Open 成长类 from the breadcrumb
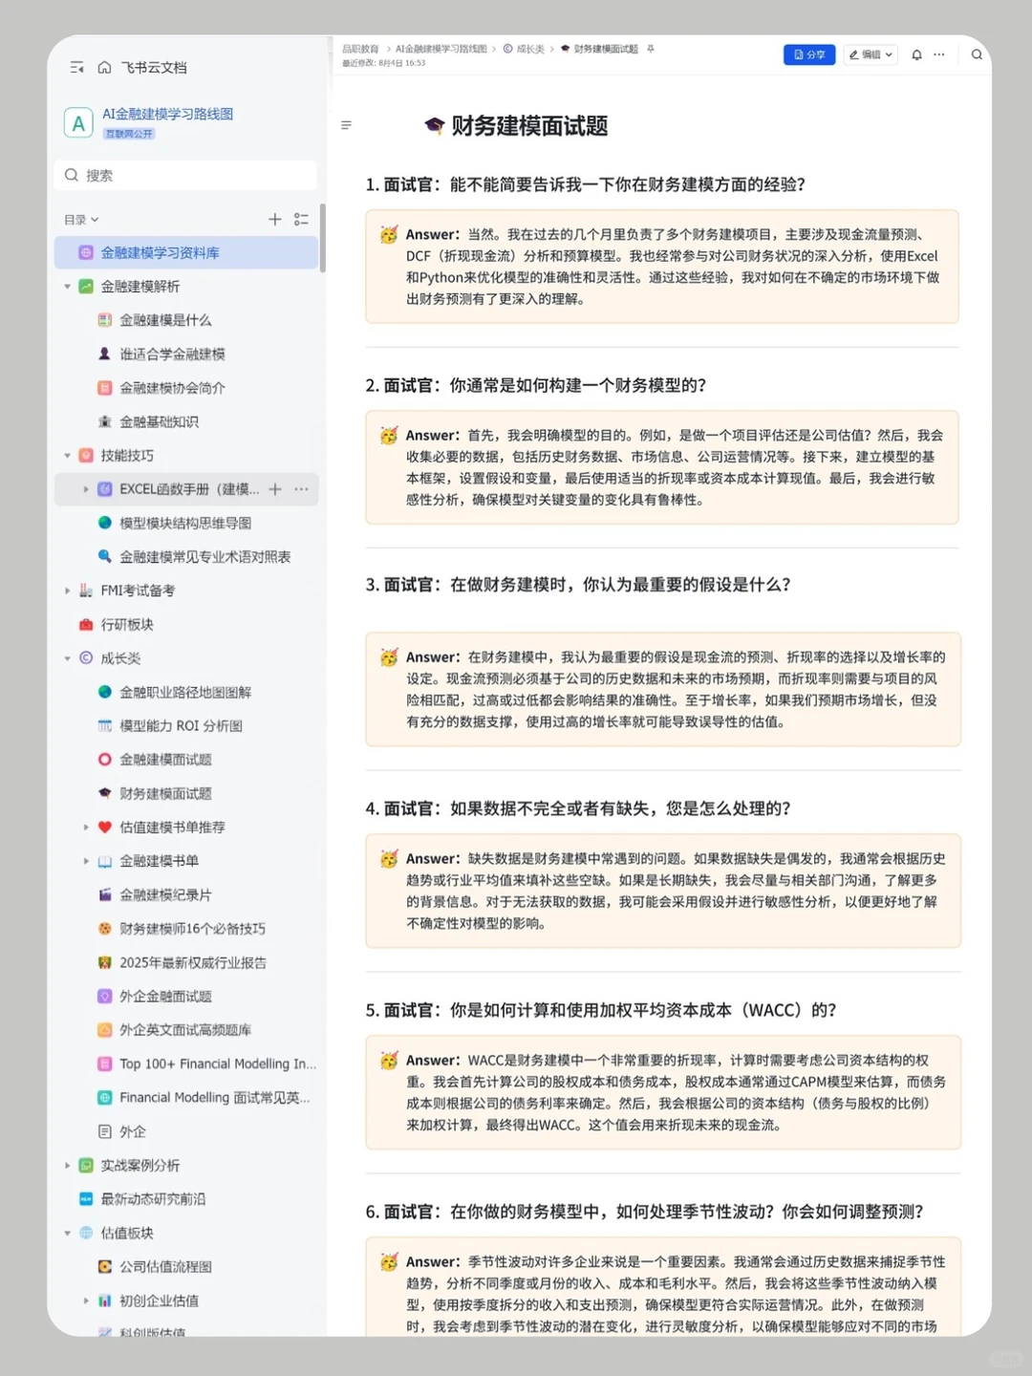The image size is (1032, 1376). click(526, 48)
